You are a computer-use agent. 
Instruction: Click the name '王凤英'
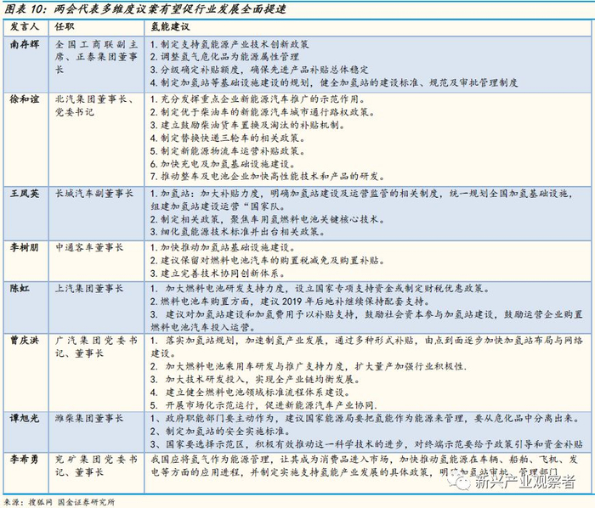coord(25,194)
